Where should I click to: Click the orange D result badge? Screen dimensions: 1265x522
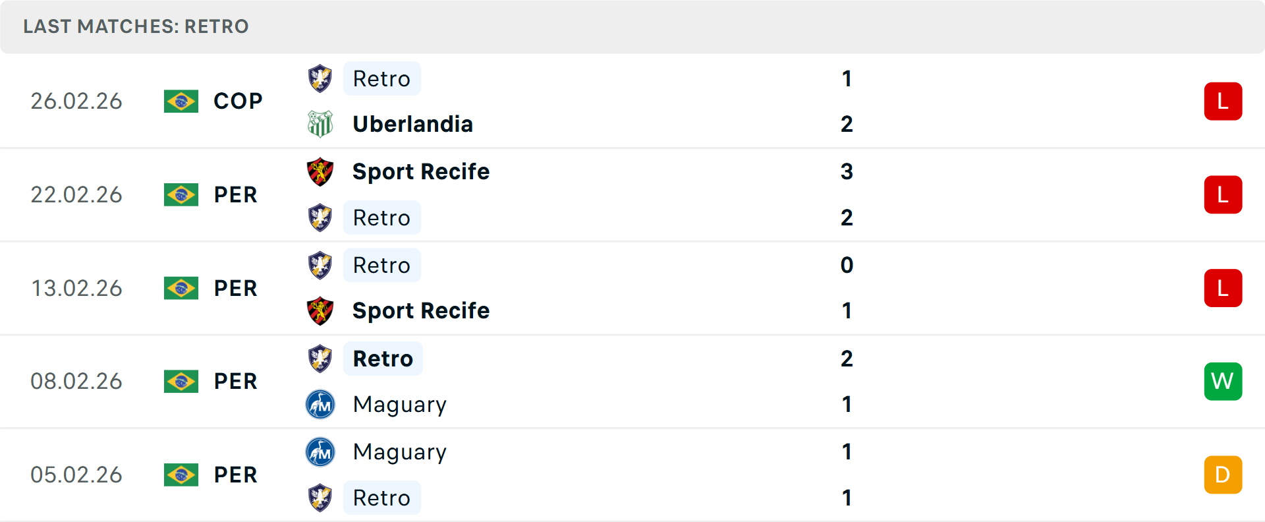[1223, 475]
